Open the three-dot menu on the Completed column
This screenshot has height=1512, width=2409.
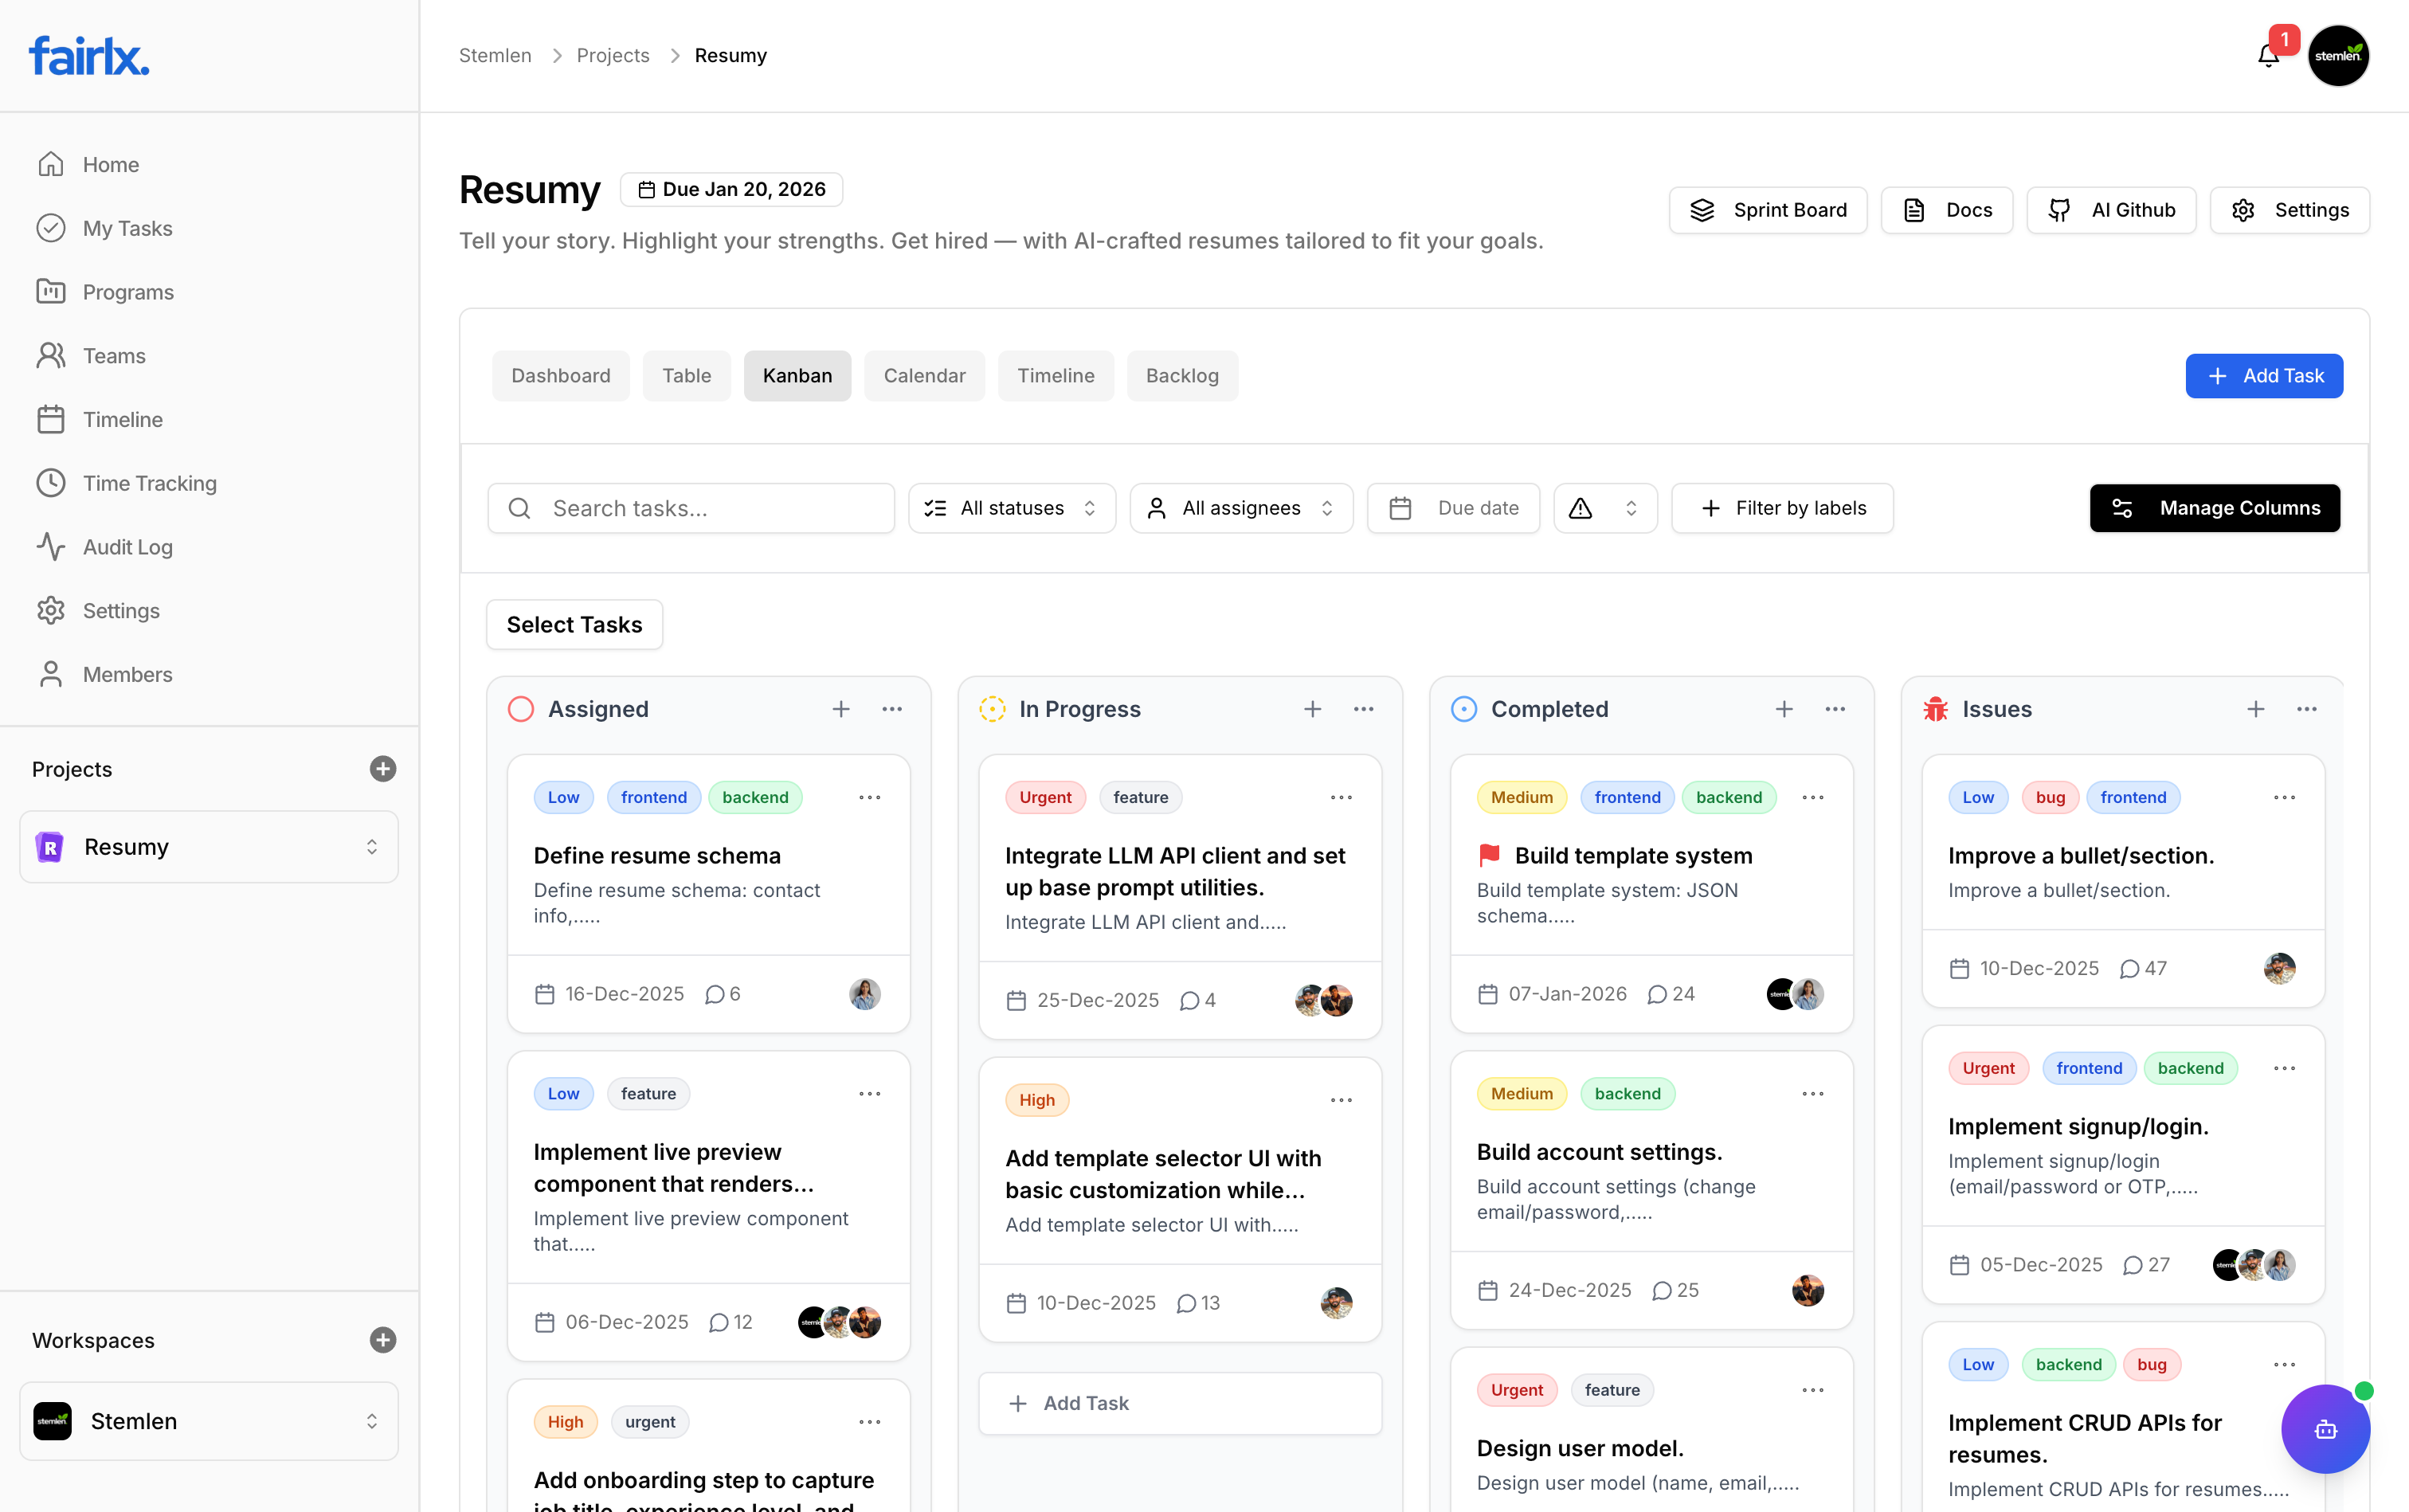point(1834,709)
